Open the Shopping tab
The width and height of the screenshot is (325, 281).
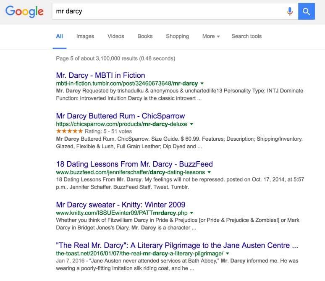(x=178, y=36)
